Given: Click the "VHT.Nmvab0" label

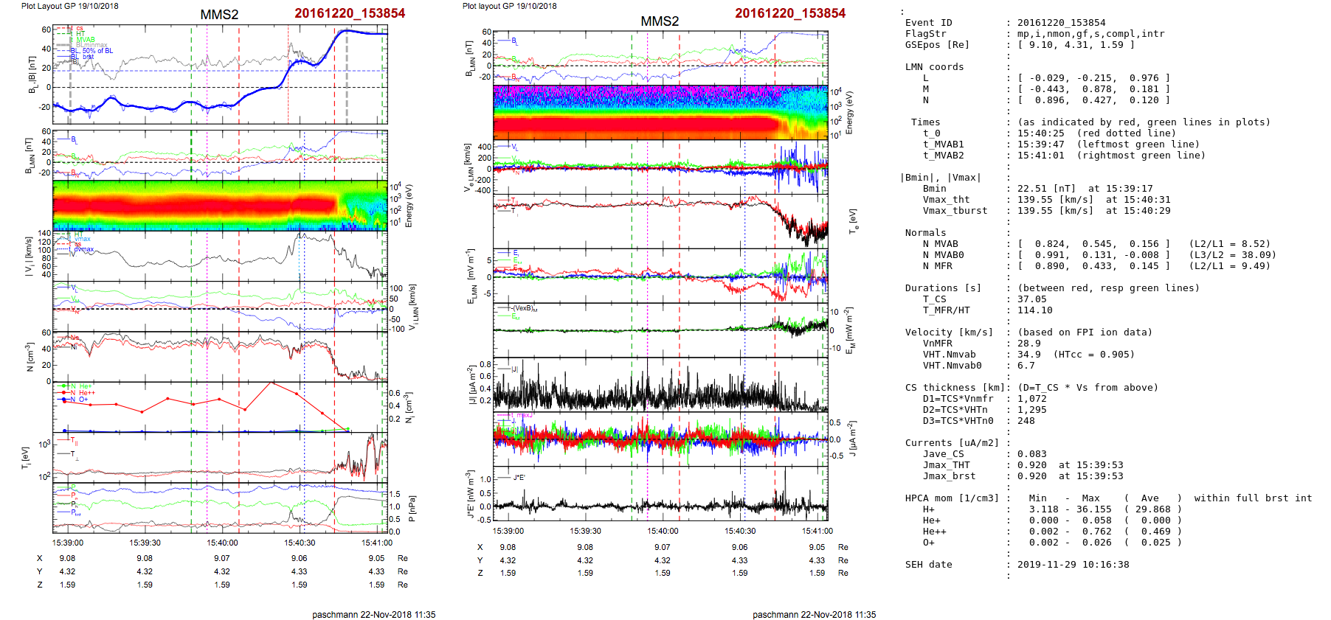Looking at the screenshot, I should pyautogui.click(x=952, y=366).
